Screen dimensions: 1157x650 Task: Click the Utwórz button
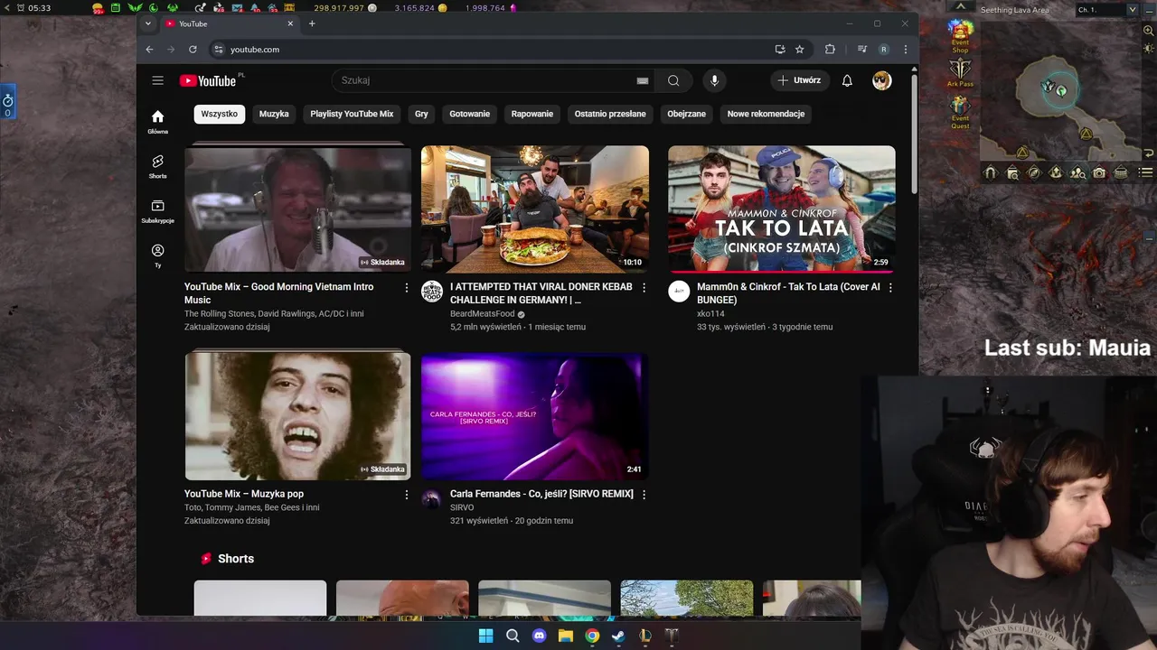799,80
